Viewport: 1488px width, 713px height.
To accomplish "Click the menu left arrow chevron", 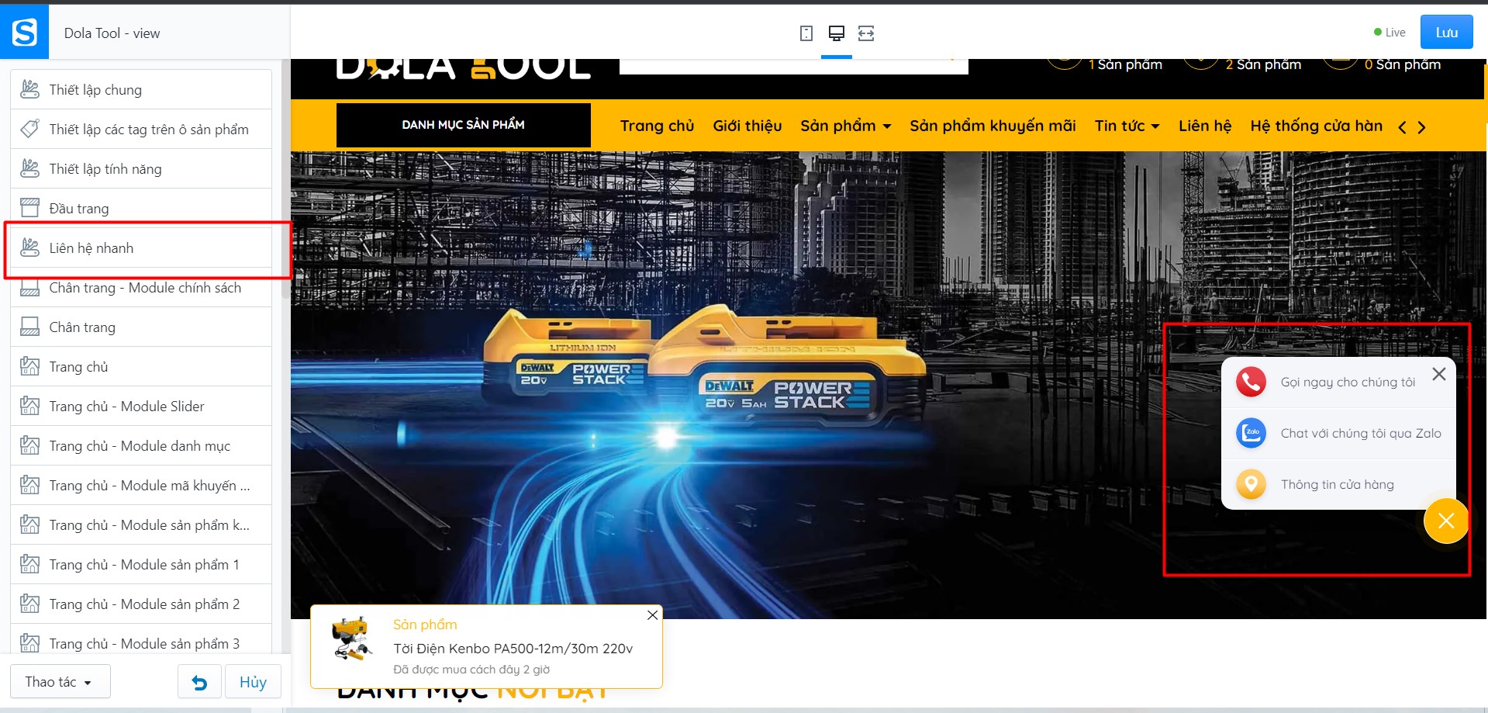I will pyautogui.click(x=1402, y=127).
